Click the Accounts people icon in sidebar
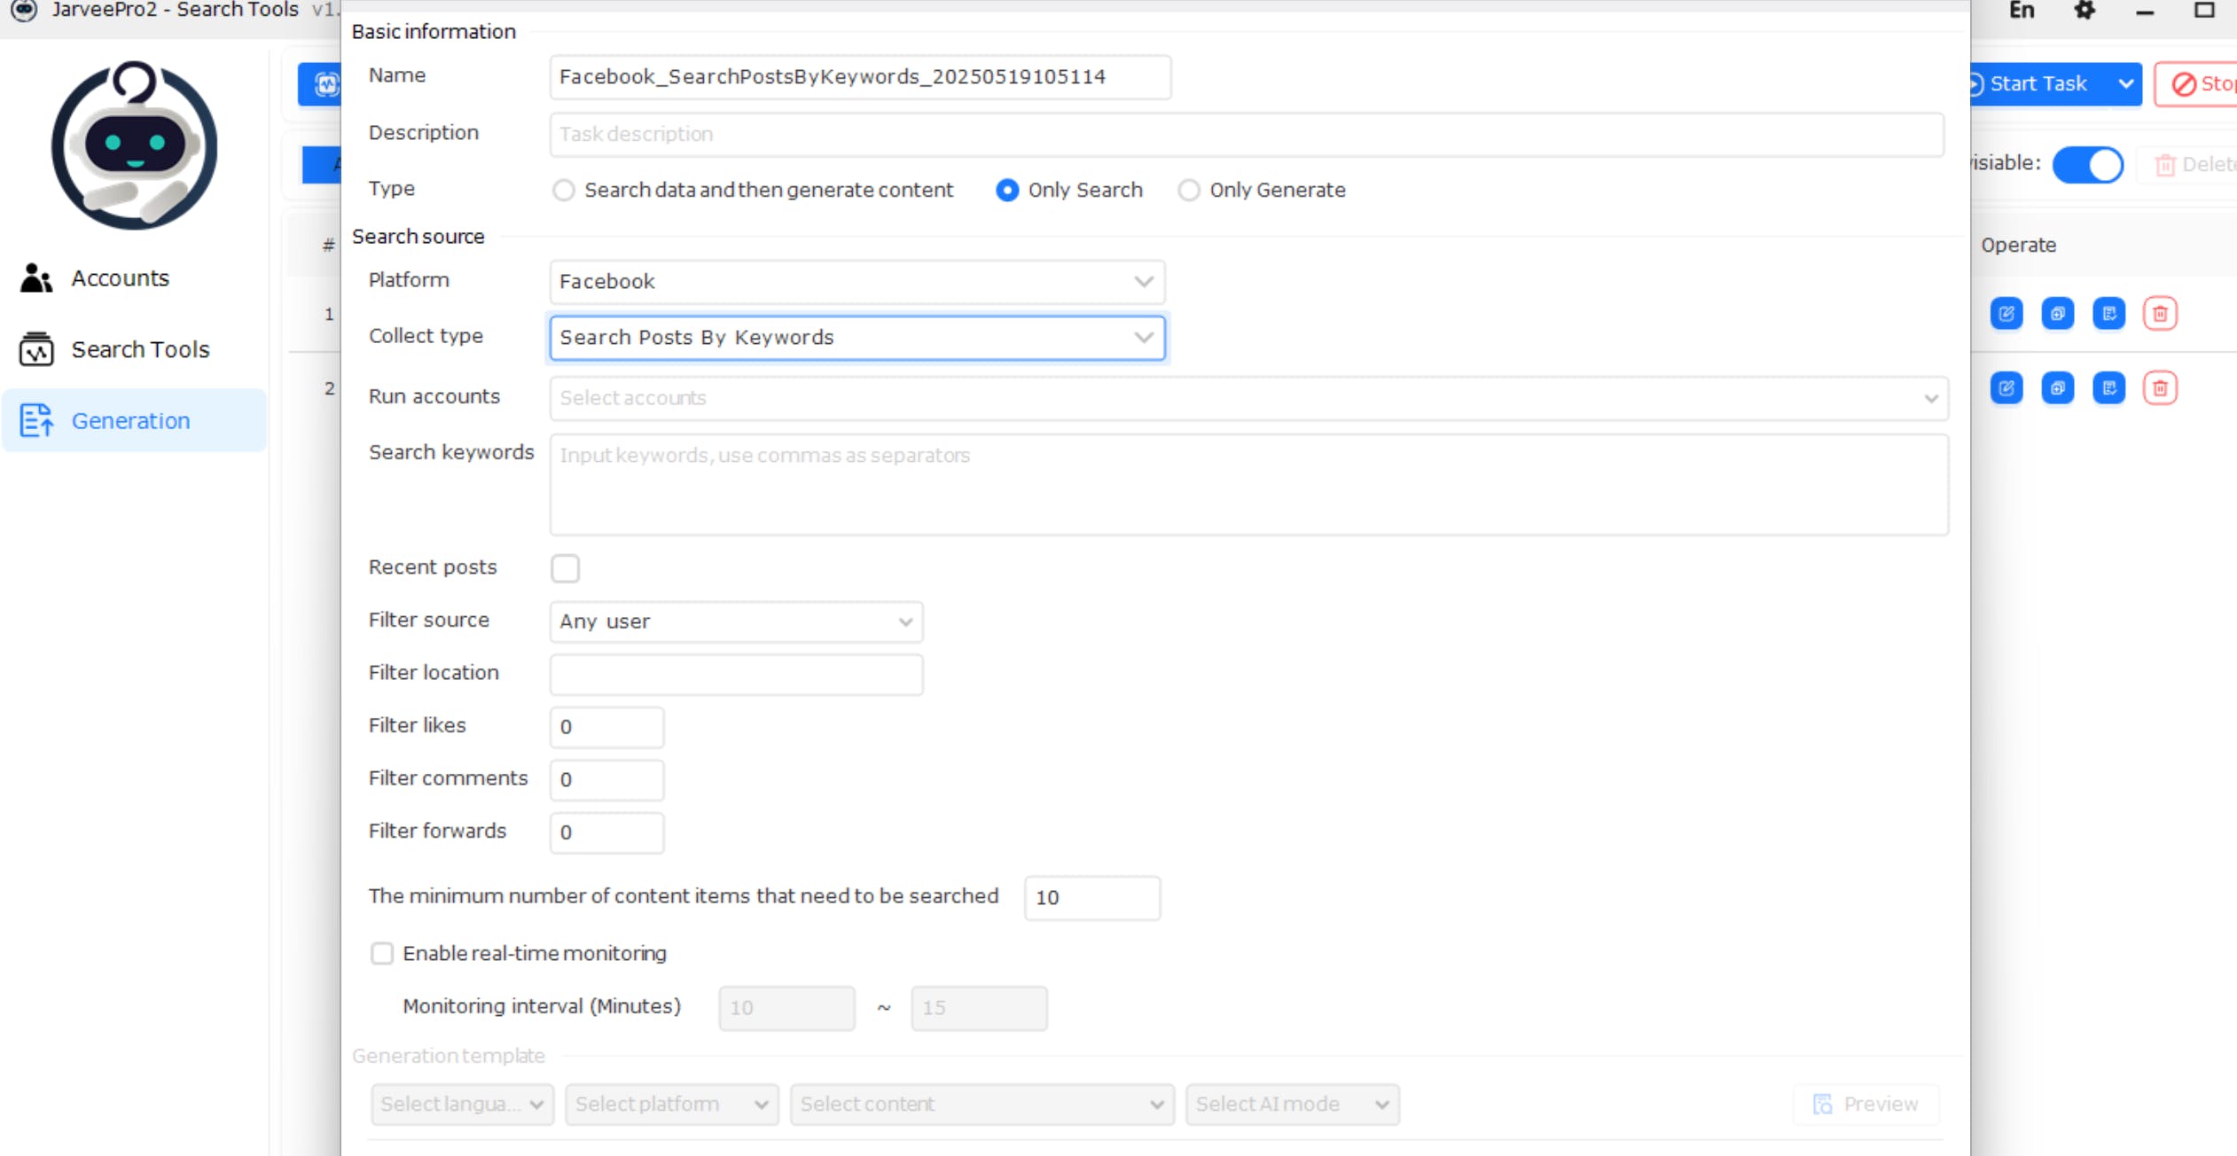 point(35,278)
